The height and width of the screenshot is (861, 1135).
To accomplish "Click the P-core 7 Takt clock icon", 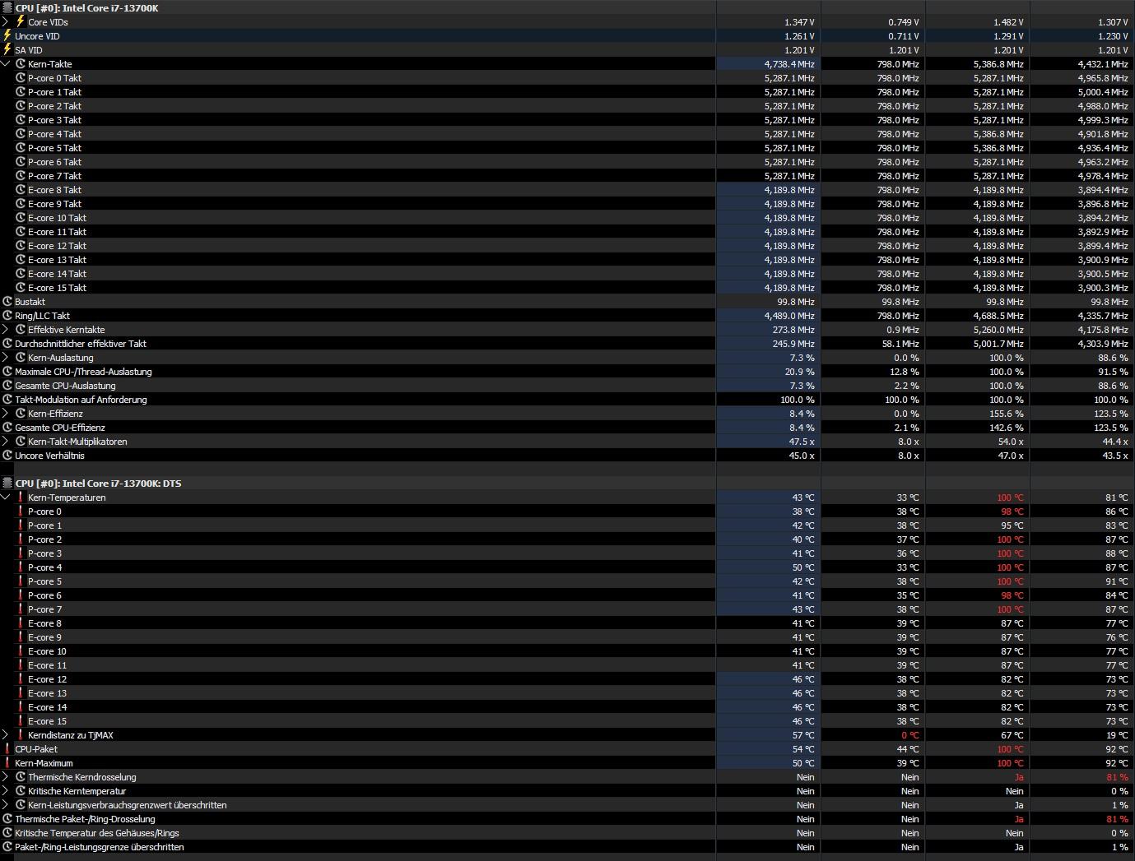I will tap(21, 176).
